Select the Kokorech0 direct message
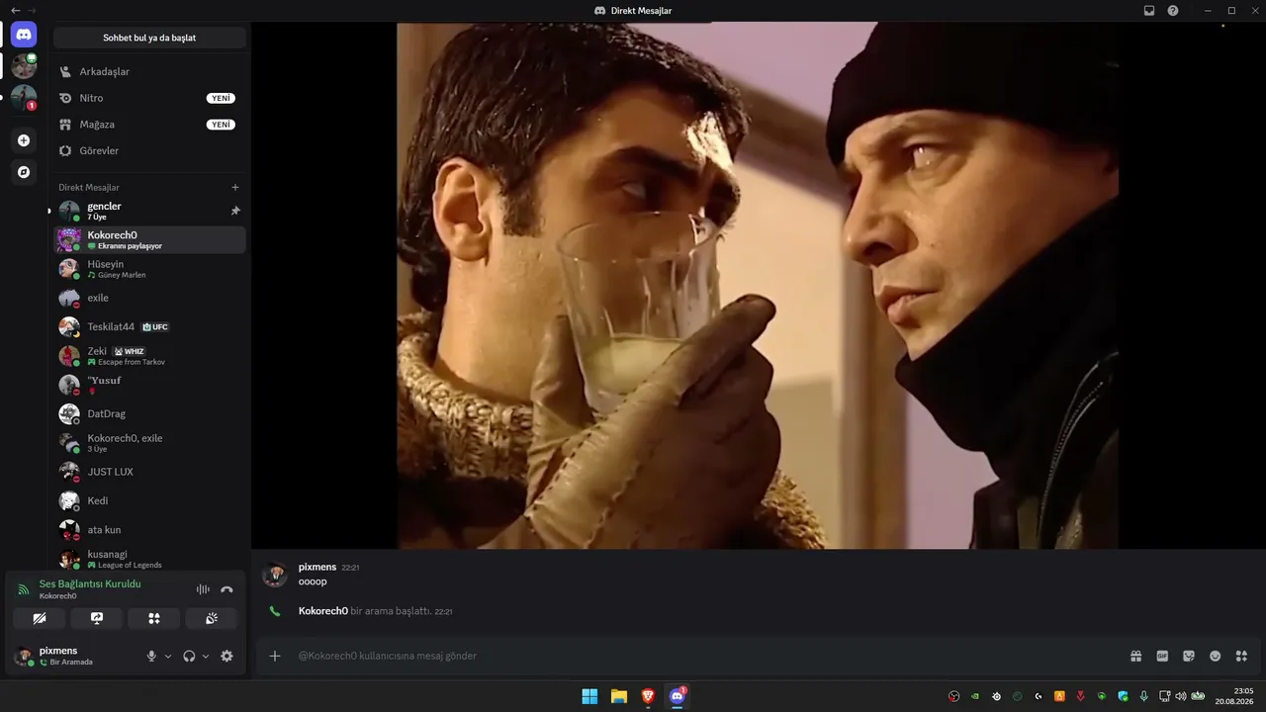The width and height of the screenshot is (1266, 712). click(x=149, y=239)
